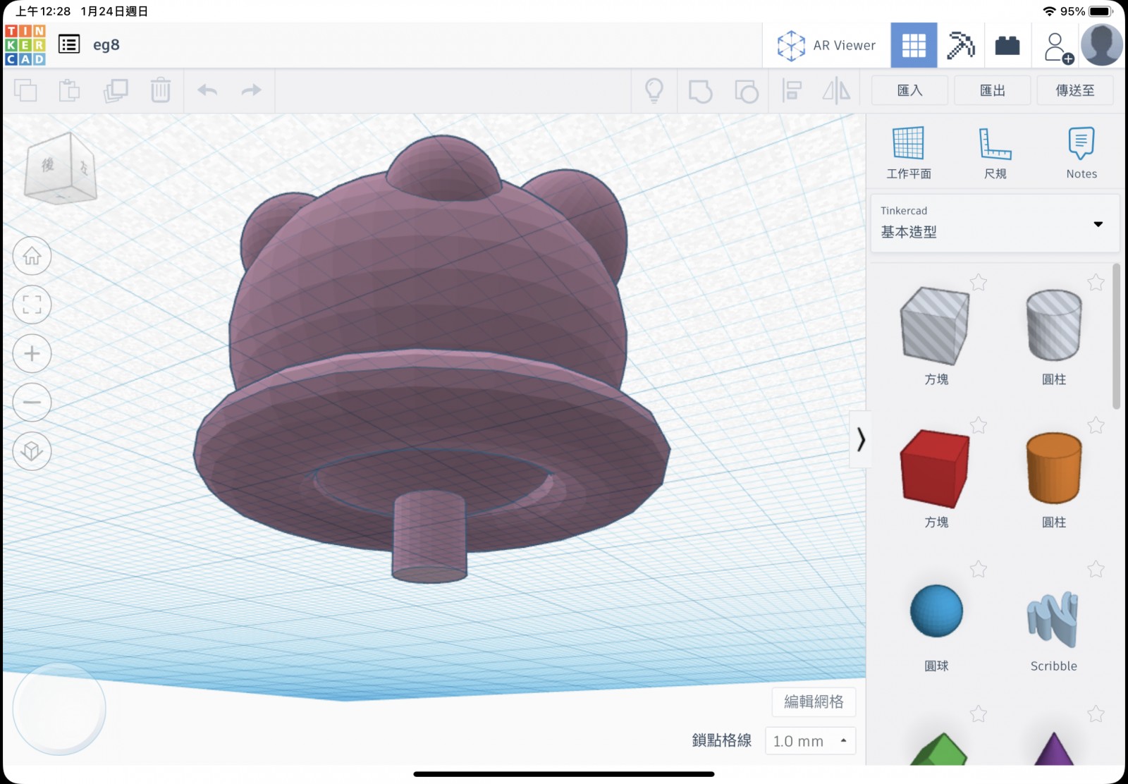
Task: Favorite the Scribble shape star
Action: pyautogui.click(x=1096, y=569)
